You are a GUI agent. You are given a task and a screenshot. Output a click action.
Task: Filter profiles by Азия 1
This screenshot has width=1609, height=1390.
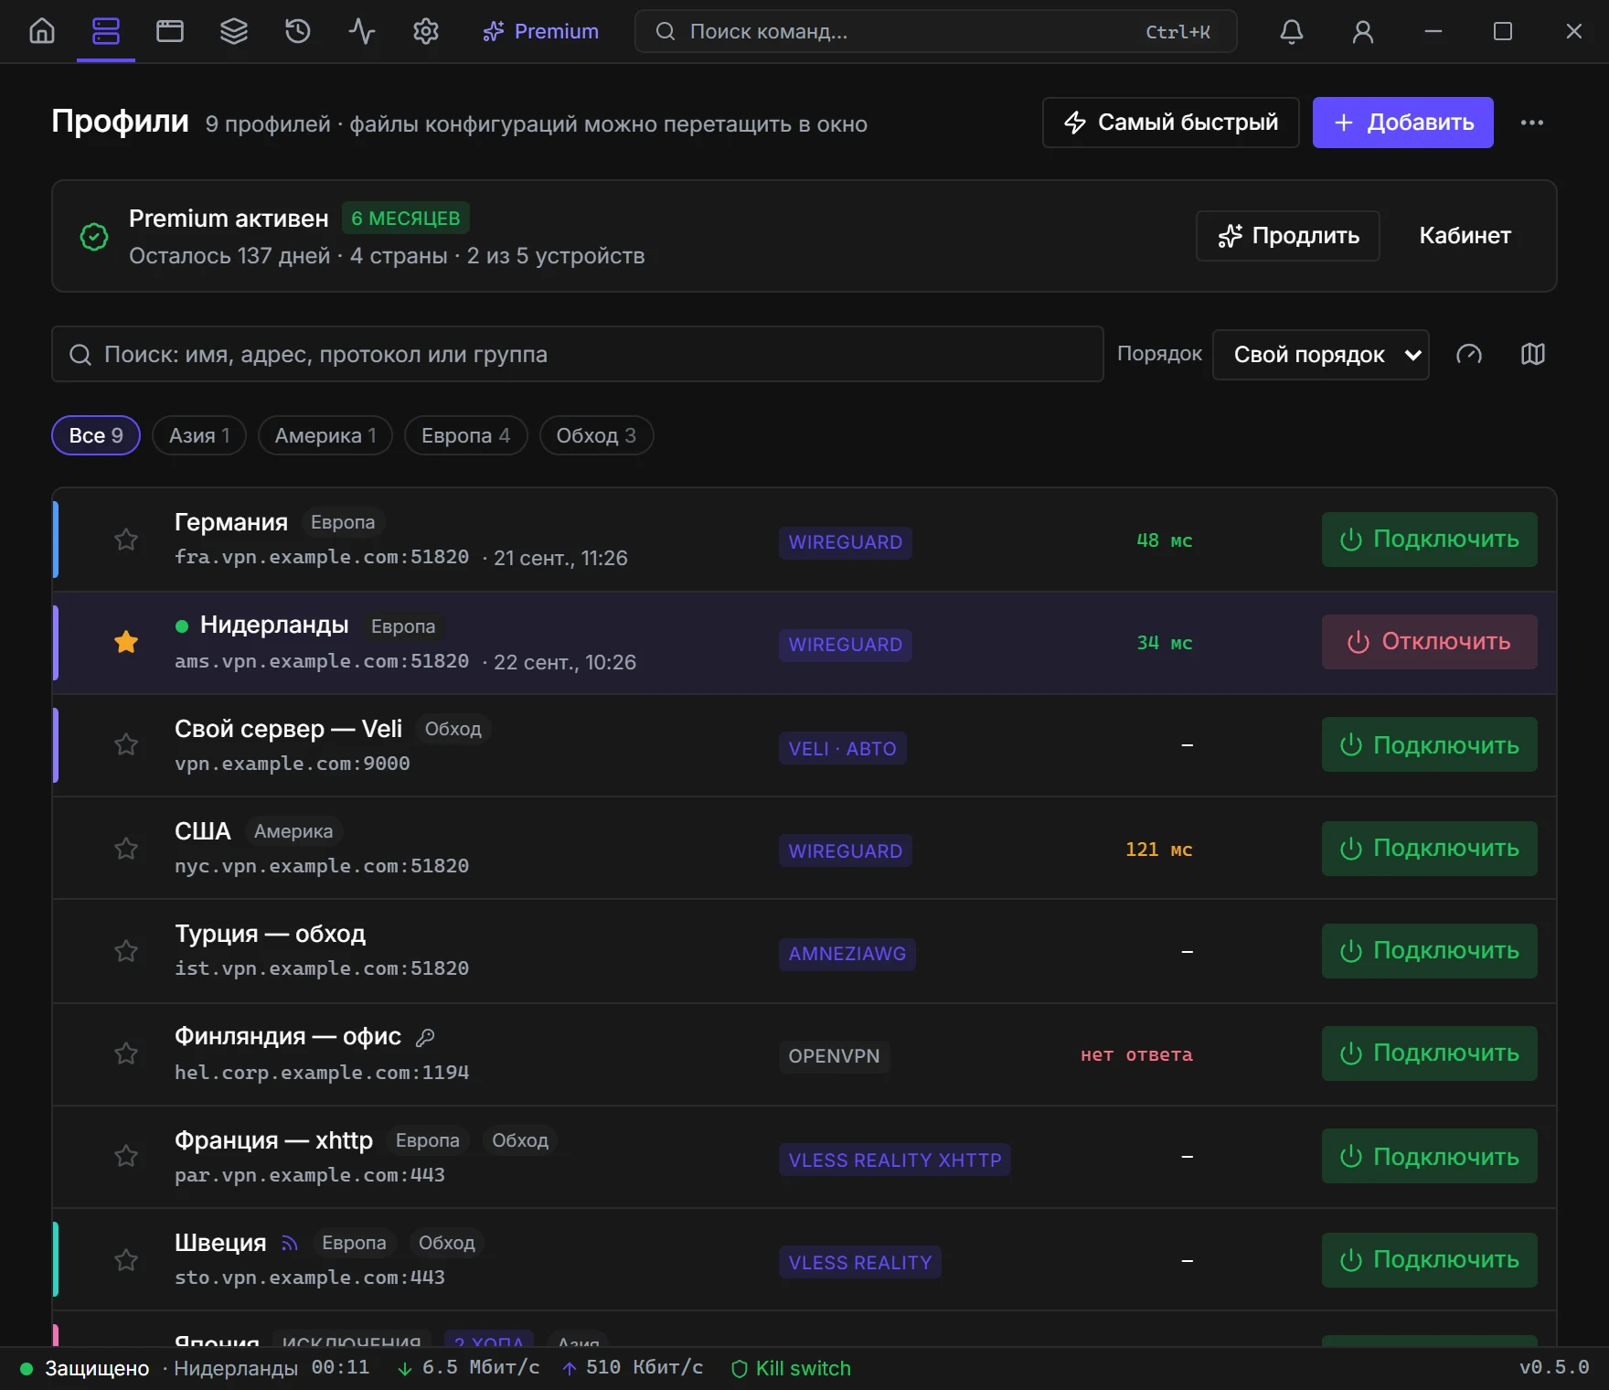[199, 435]
